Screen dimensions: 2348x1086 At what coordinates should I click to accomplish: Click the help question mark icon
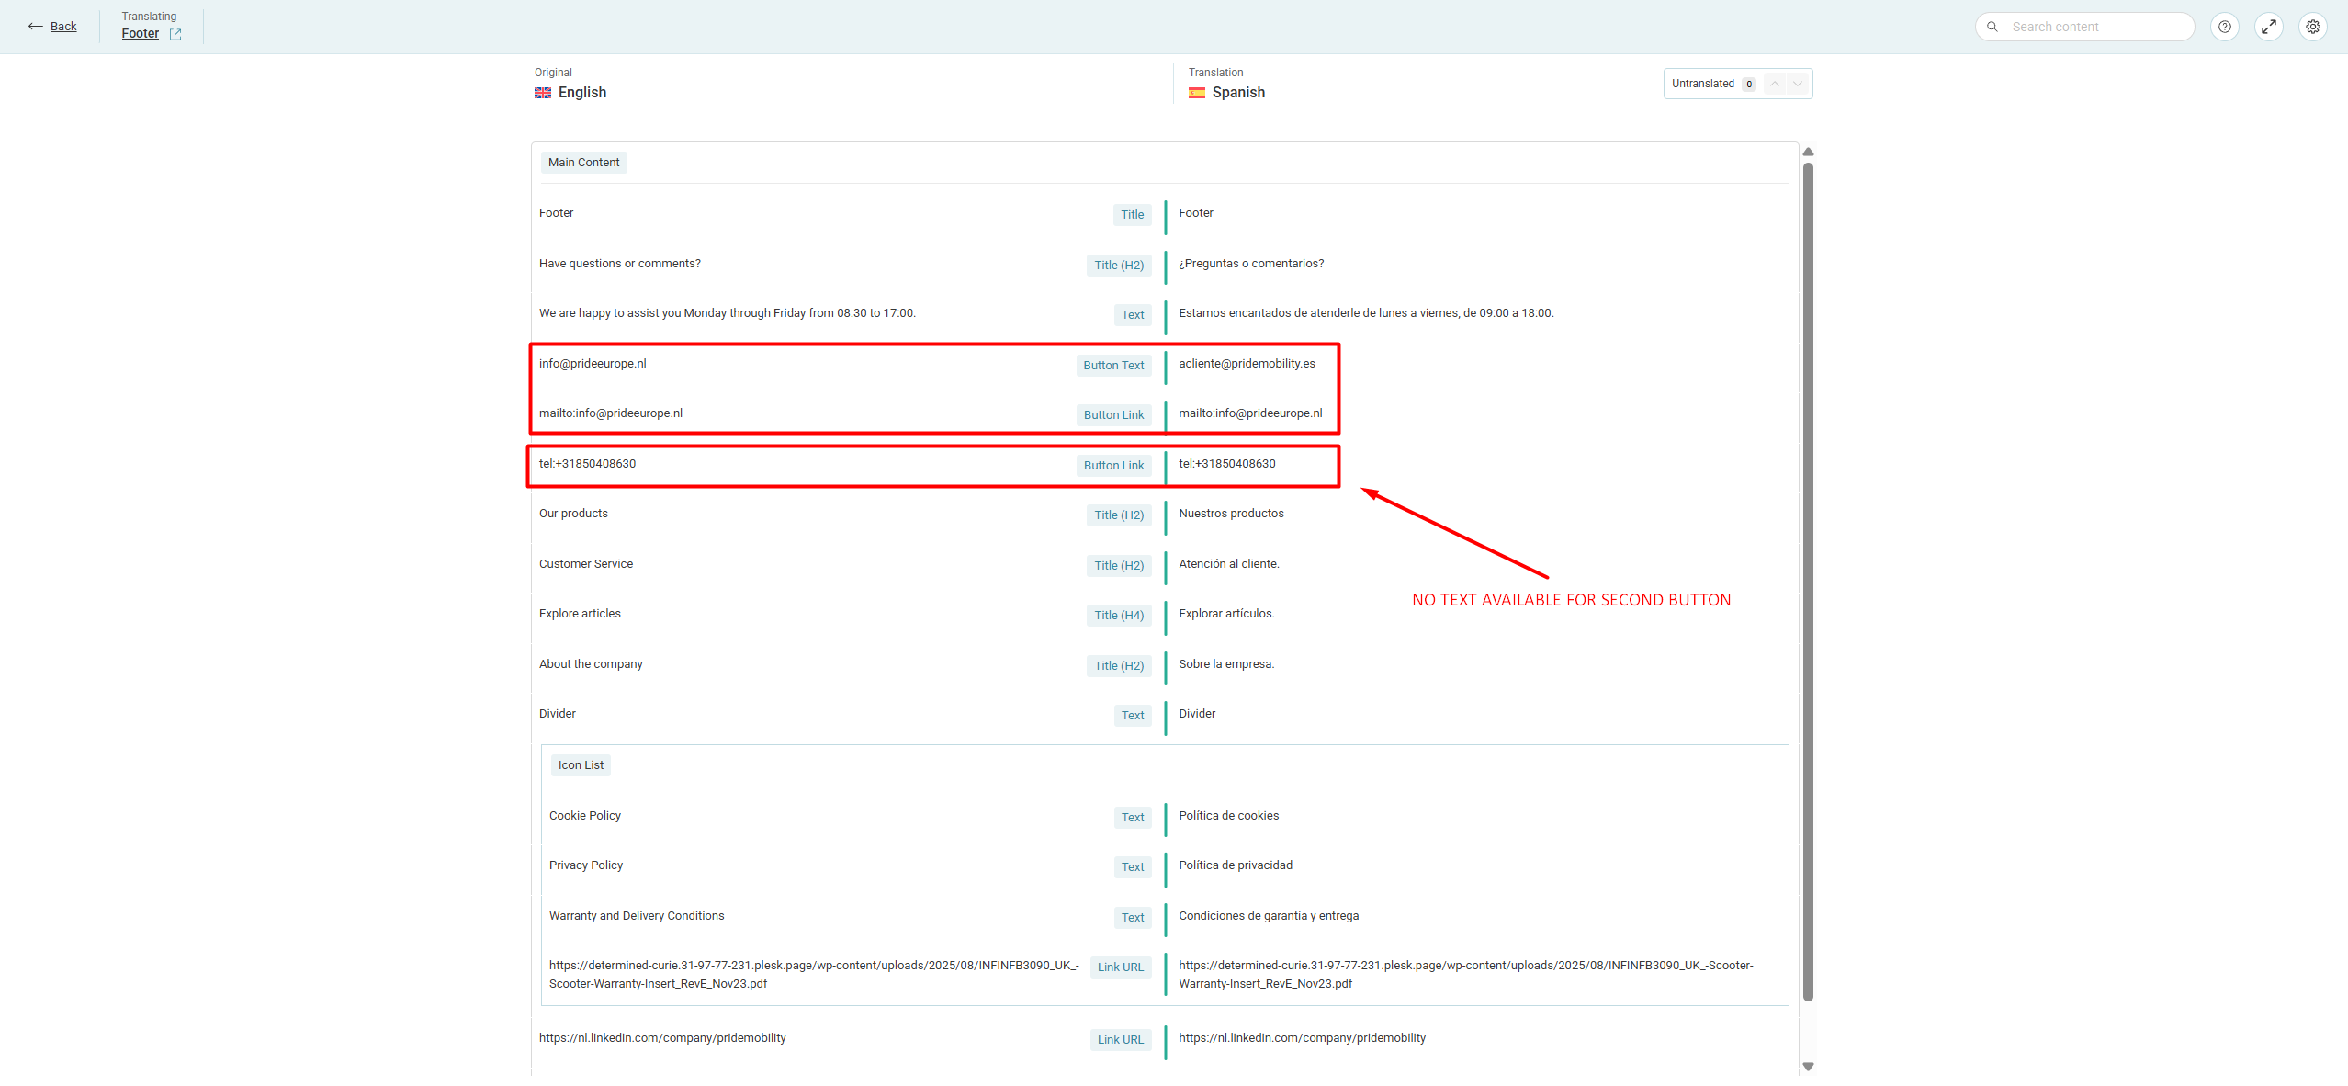pyautogui.click(x=2224, y=27)
